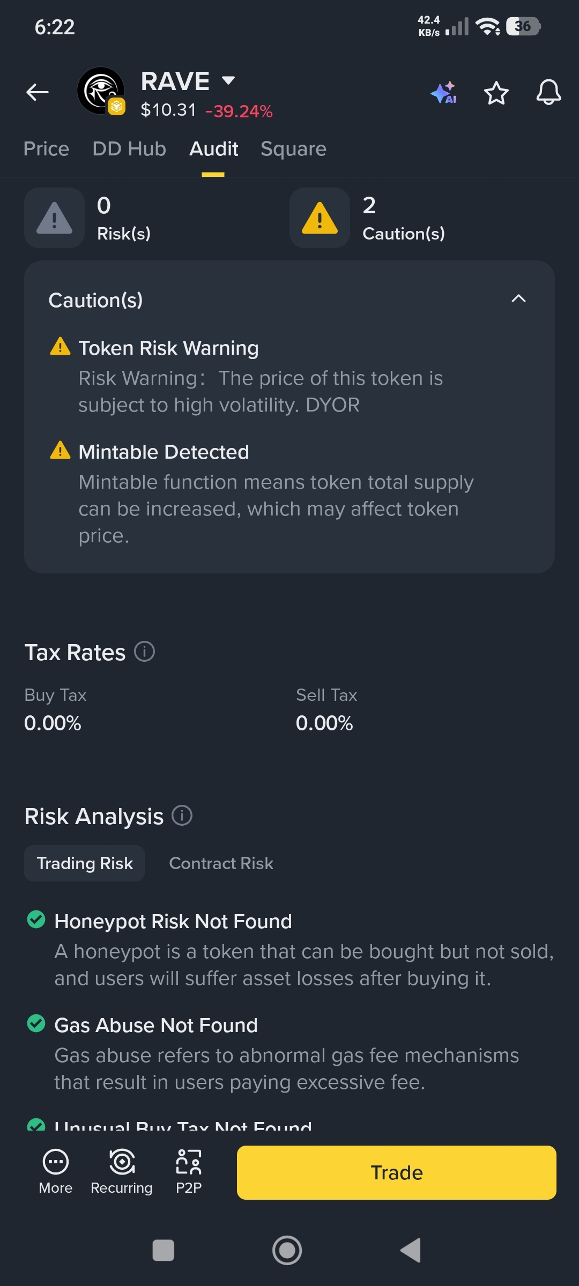Tap the Risk Analysis info icon
The height and width of the screenshot is (1286, 579).
coord(182,816)
